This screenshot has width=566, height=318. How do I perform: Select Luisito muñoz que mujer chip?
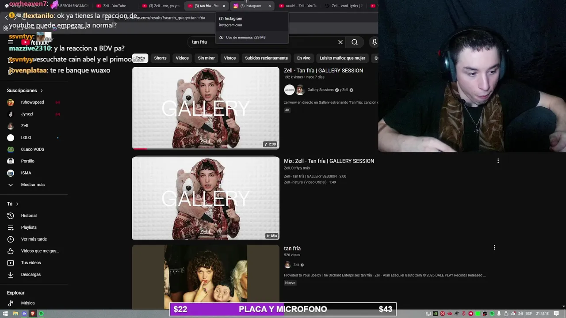tap(342, 58)
